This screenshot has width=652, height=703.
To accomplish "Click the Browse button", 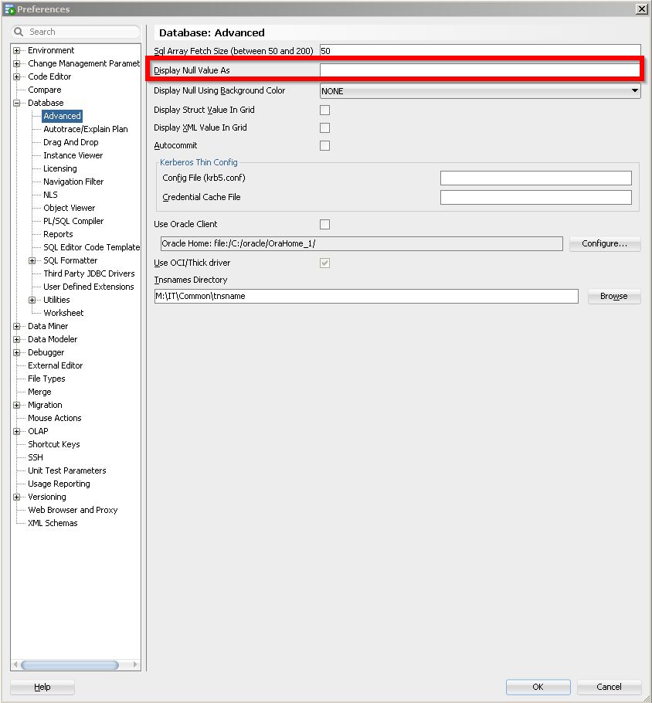I will 613,296.
